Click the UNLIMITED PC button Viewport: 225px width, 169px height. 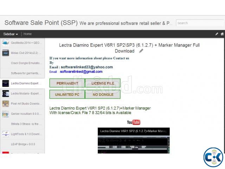pyautogui.click(x=67, y=94)
